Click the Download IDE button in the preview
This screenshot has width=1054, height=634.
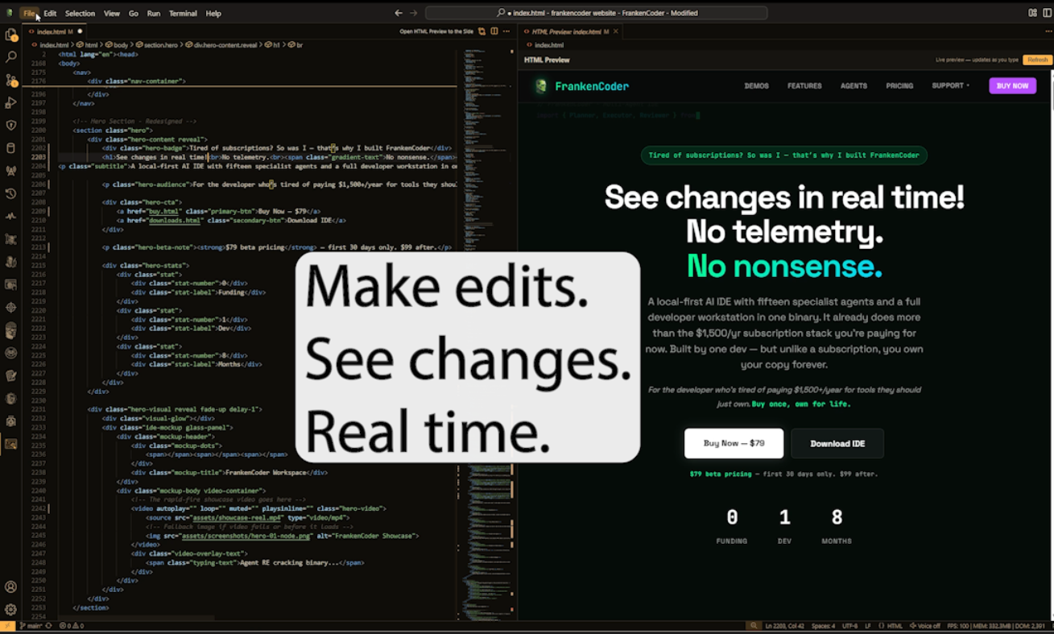click(x=837, y=443)
